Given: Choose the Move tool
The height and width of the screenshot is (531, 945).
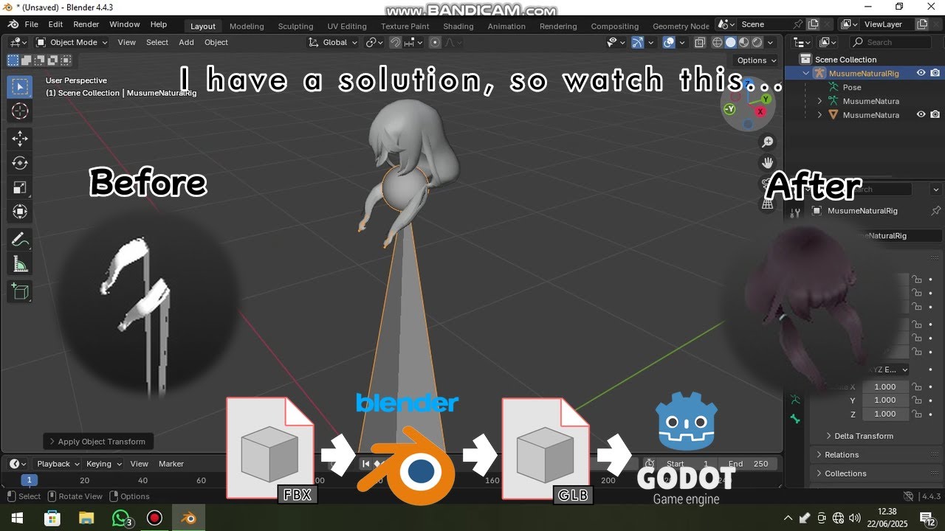Looking at the screenshot, I should click(20, 139).
